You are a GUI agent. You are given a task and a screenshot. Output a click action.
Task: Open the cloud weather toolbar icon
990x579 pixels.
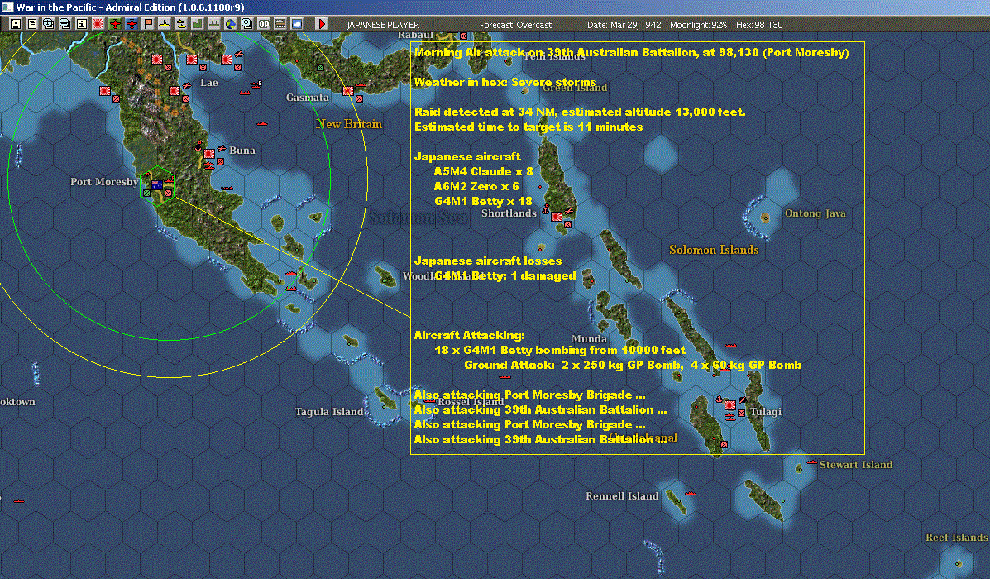point(296,24)
